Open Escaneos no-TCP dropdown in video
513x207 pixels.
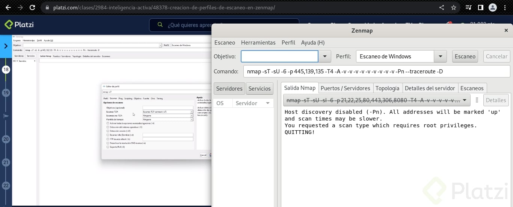(192, 116)
